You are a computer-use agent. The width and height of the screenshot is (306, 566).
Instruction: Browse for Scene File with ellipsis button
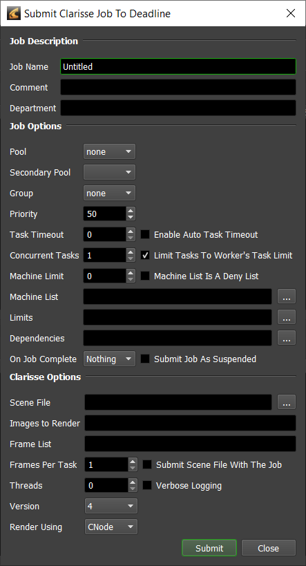click(287, 402)
